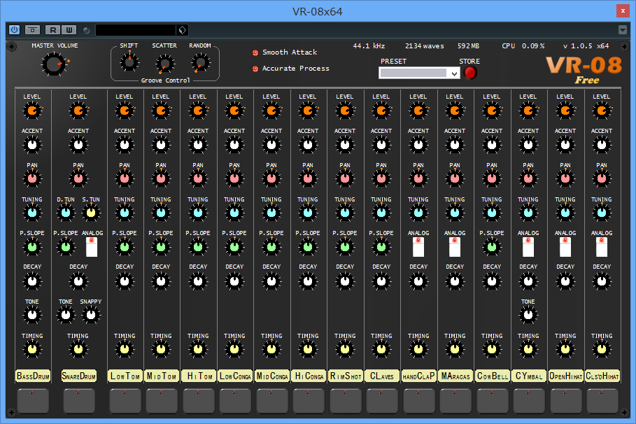Viewport: 636px width, 424px height.
Task: Trigger the CowBell pad button
Action: (x=492, y=400)
